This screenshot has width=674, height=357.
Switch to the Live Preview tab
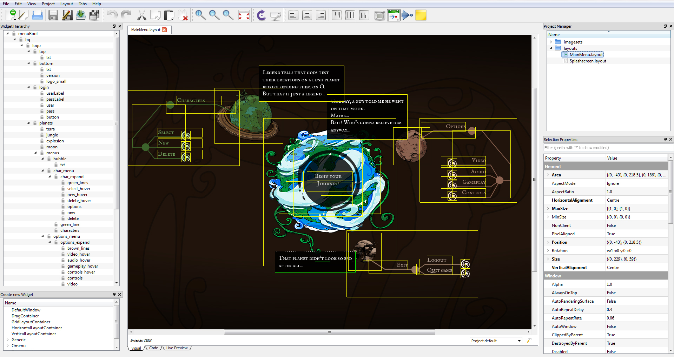point(177,348)
